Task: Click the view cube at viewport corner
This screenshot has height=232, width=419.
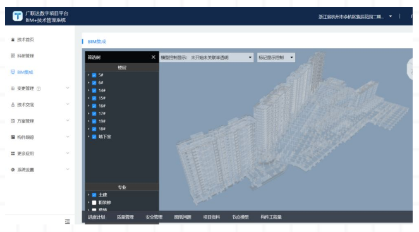Action: point(410,69)
